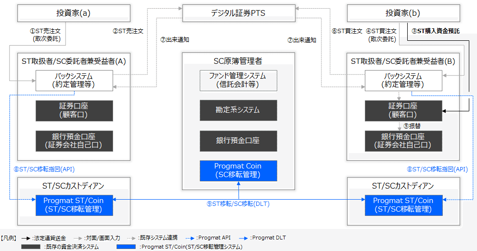Click dark gray 既存の資金決済システム legend swatch
This screenshot has width=477, height=251.
tap(31, 247)
